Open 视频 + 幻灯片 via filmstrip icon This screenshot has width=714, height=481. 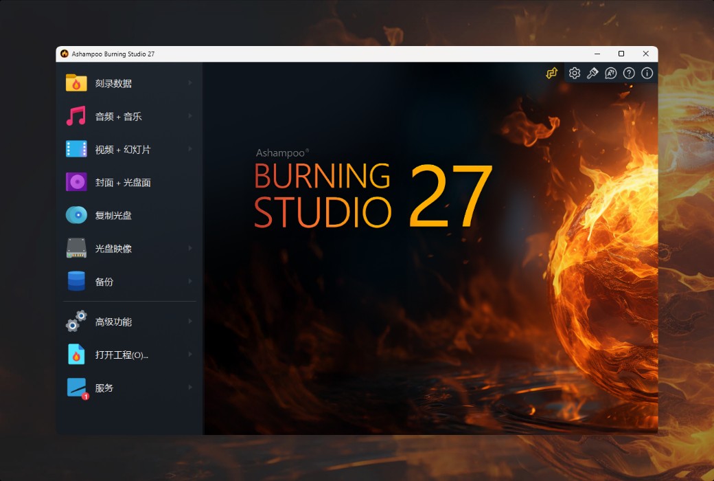point(76,148)
